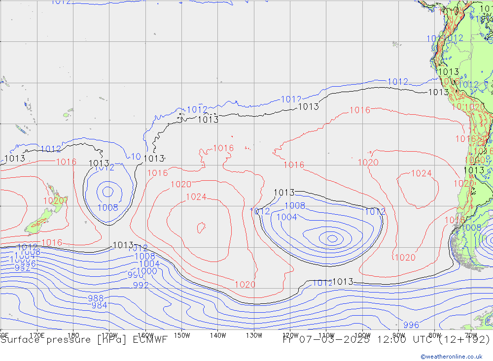Click the 180 longitude label

pos(73,335)
